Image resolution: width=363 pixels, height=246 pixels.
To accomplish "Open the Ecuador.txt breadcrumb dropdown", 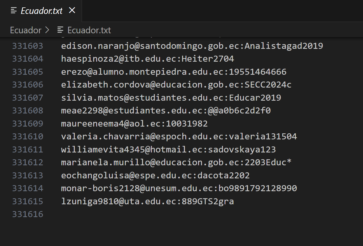I will (x=89, y=30).
